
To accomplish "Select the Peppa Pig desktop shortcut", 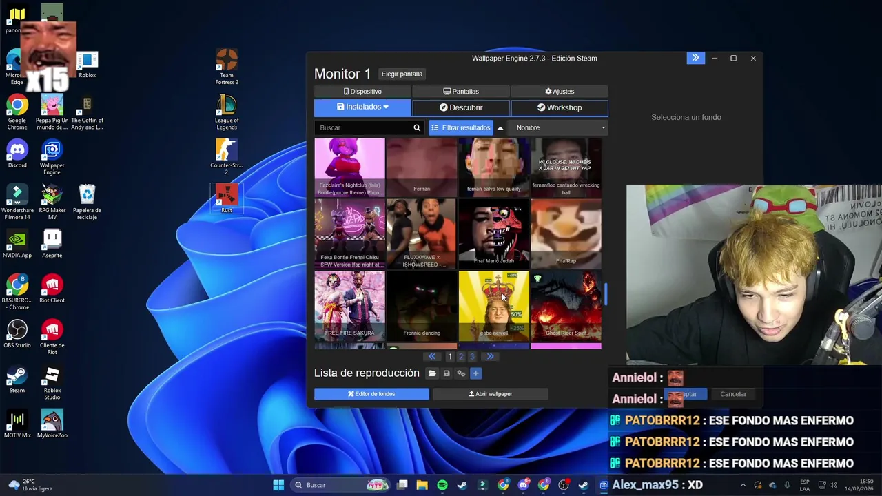I will coord(52,112).
